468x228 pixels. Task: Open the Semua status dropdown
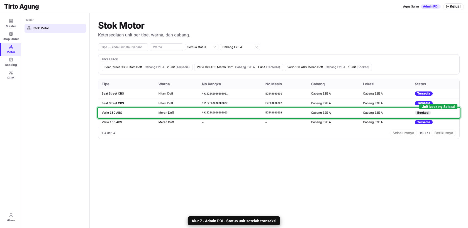tap(202, 47)
